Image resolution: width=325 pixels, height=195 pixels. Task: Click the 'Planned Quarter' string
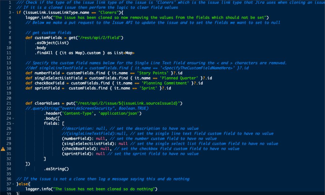(x=179, y=78)
